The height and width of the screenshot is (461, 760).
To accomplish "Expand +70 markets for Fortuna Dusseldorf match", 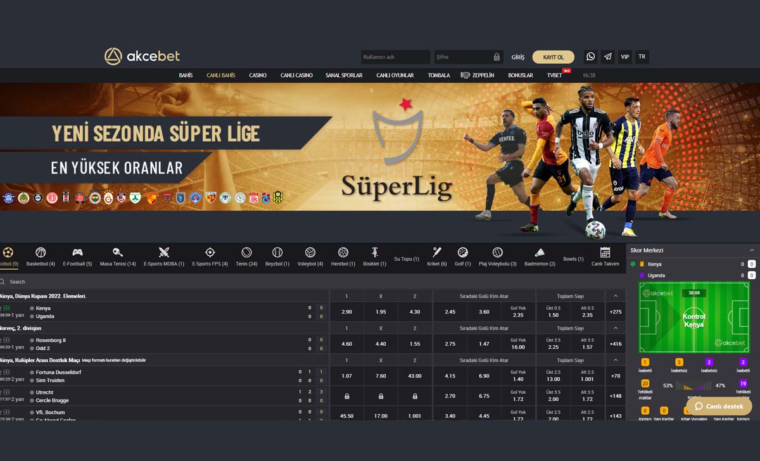I will point(615,376).
